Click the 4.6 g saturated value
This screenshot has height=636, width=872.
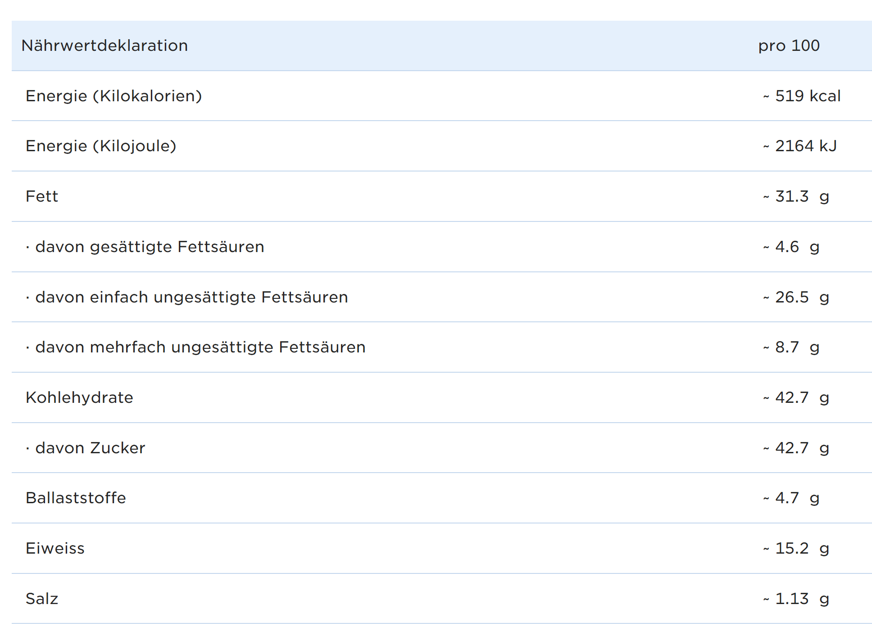(791, 247)
